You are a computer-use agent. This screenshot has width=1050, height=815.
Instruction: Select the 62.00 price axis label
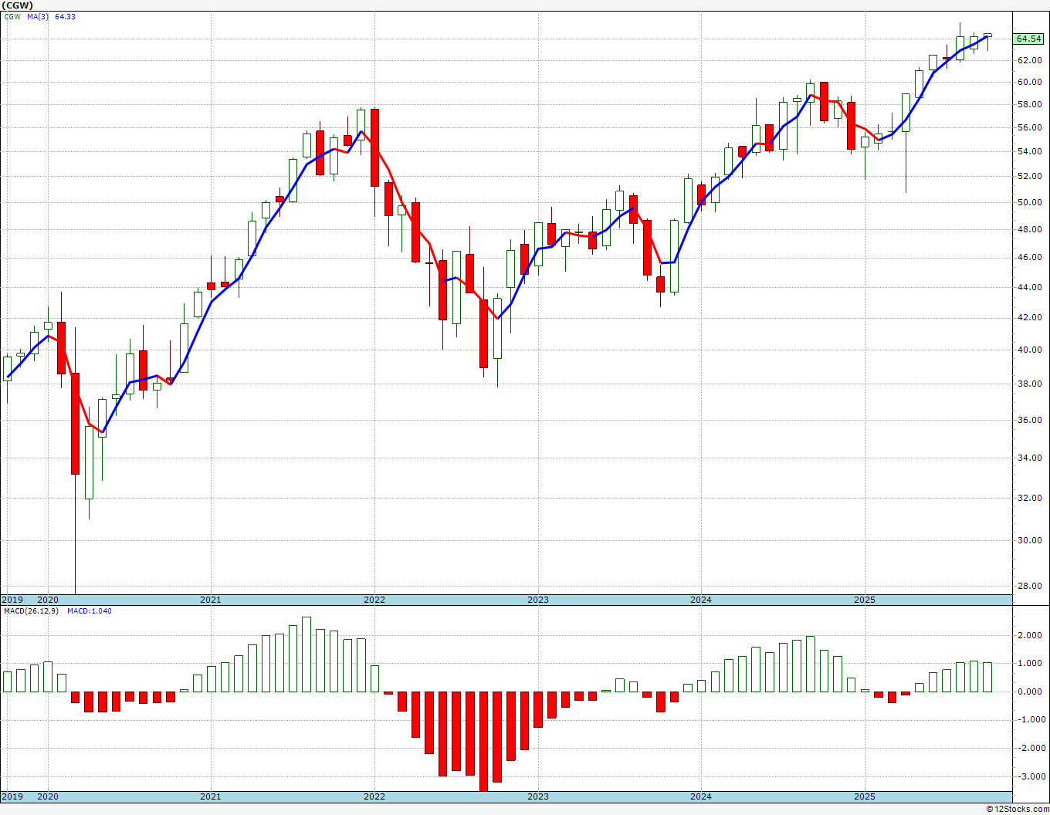1029,60
